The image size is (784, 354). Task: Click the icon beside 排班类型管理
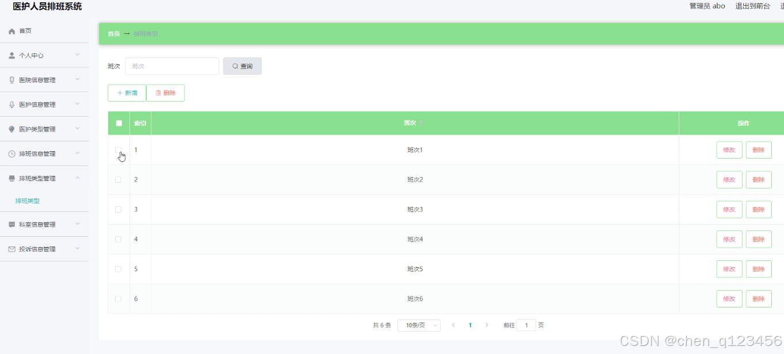(x=12, y=179)
